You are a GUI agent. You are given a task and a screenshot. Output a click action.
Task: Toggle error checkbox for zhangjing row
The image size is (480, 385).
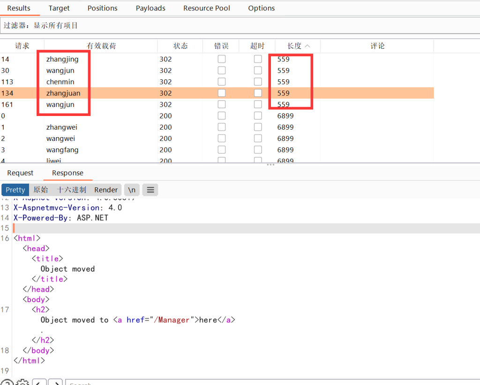[x=222, y=59]
